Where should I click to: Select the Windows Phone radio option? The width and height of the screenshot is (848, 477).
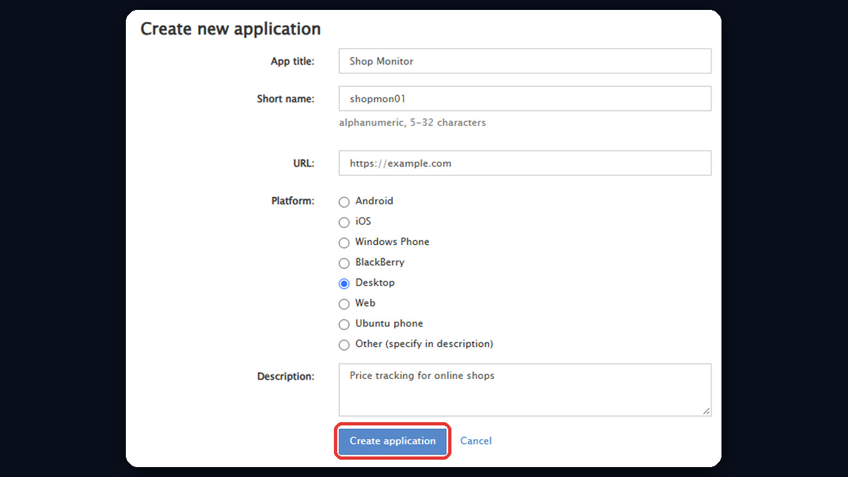[x=344, y=243]
